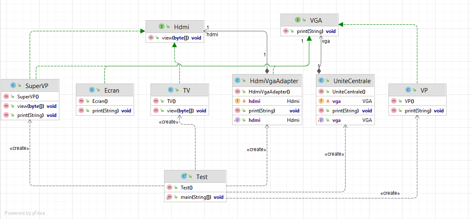This screenshot has height=219, width=473.
Task: Select the vga property row in UniteCentrale
Action: pyautogui.click(x=346, y=120)
